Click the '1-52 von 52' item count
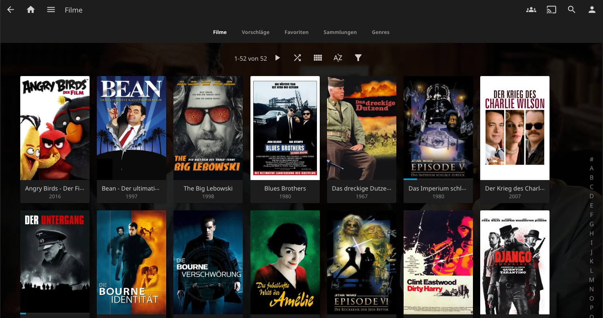The width and height of the screenshot is (603, 318). click(x=250, y=59)
